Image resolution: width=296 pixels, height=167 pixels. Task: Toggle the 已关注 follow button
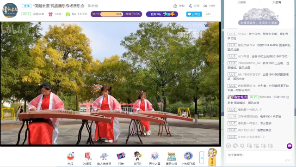[x=194, y=14]
